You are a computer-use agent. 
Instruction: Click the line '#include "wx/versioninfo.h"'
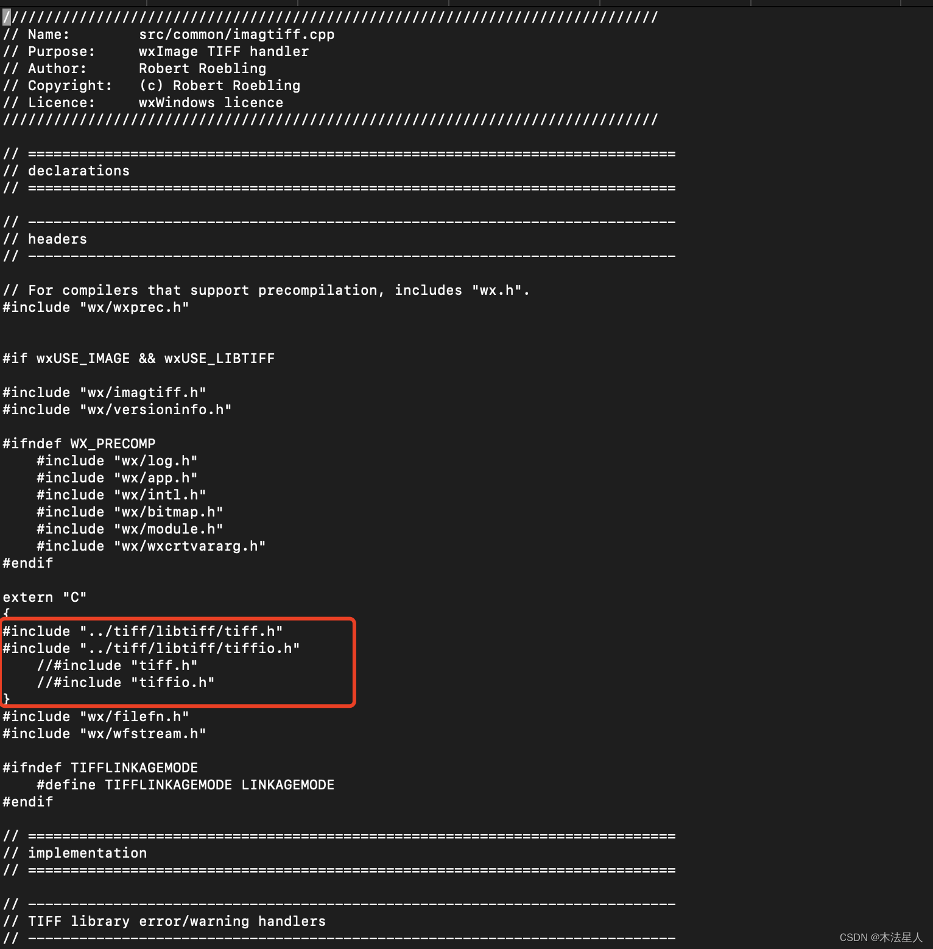tap(117, 410)
